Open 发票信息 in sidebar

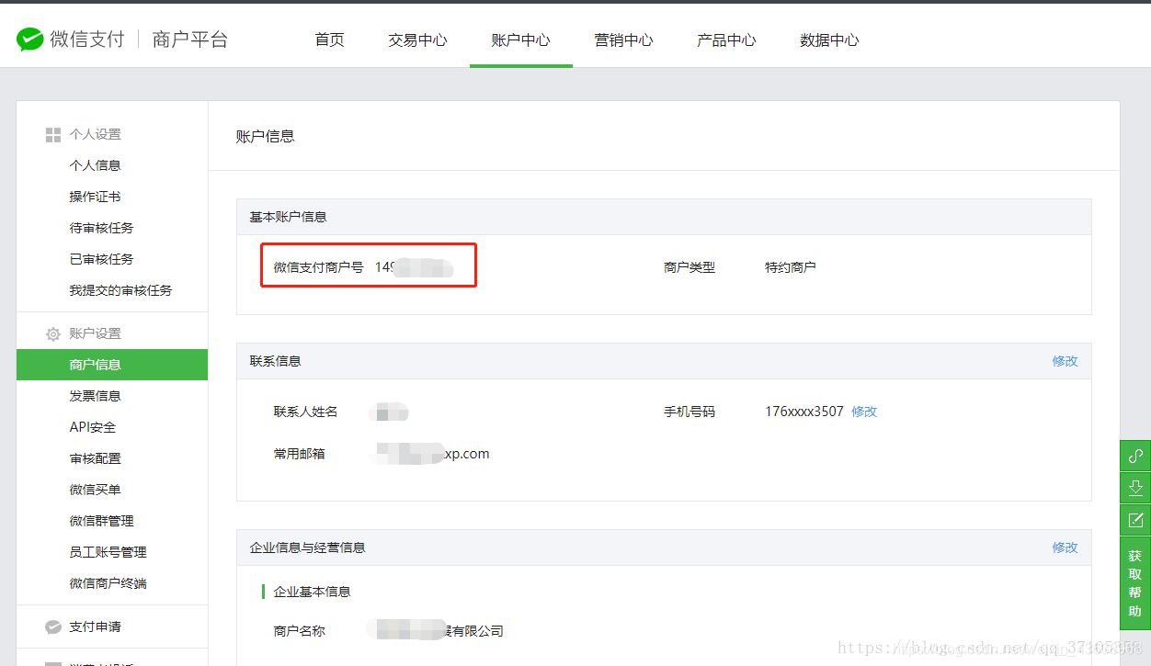(x=96, y=396)
